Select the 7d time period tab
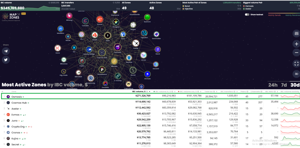This screenshot has width=300, height=148. (284, 85)
